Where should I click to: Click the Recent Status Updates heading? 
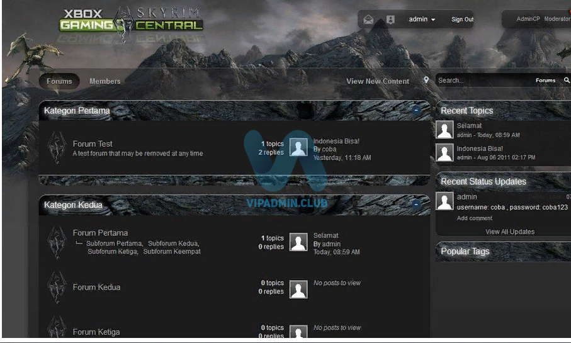click(x=483, y=181)
